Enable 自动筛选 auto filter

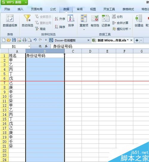click(x=27, y=21)
